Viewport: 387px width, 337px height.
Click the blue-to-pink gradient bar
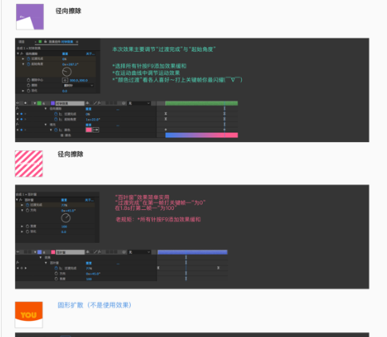[x=201, y=135]
